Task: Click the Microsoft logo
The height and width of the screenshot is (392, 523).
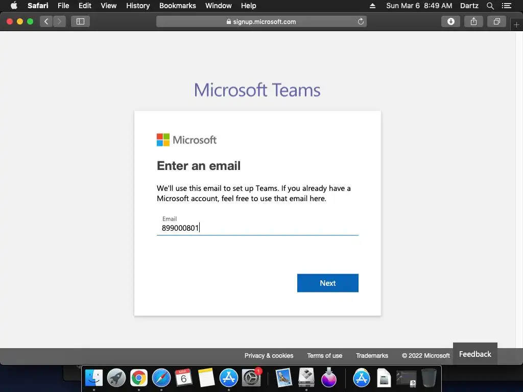Action: pyautogui.click(x=186, y=140)
